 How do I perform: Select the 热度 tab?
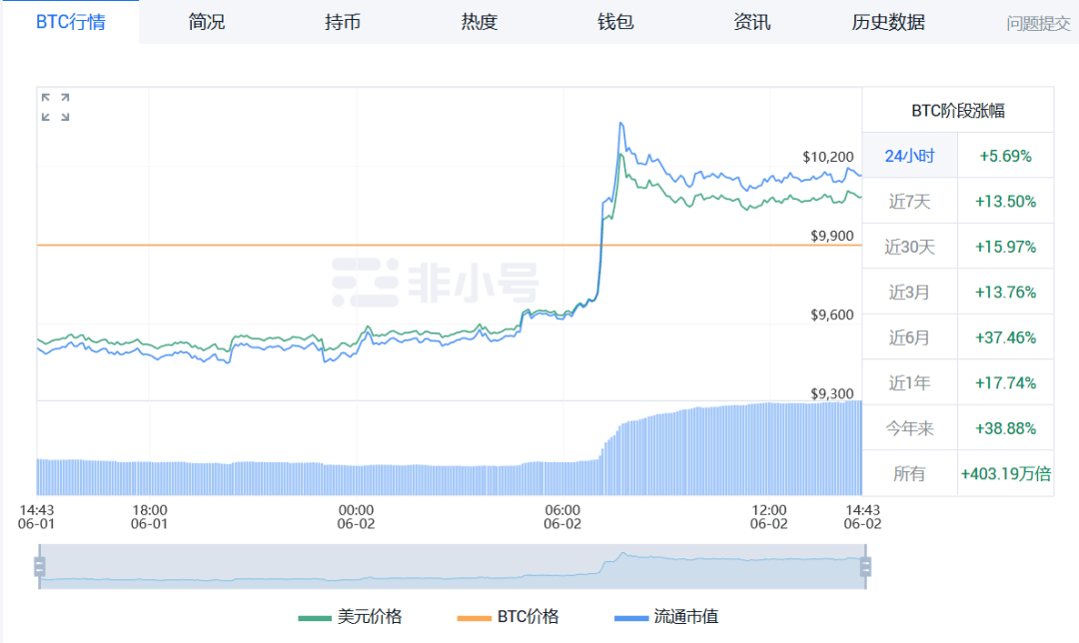(479, 22)
